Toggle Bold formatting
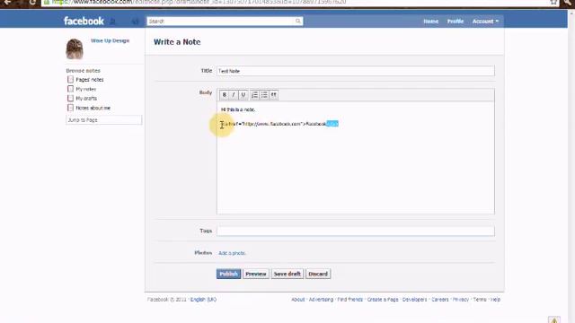 click(224, 95)
